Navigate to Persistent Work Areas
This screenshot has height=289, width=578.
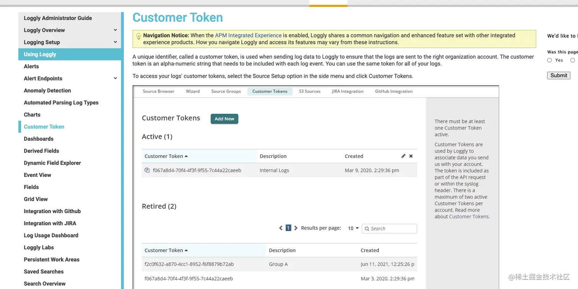pos(52,259)
